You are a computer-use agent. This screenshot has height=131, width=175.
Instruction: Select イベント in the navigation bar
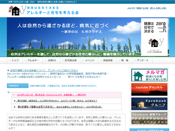(x=88, y=60)
